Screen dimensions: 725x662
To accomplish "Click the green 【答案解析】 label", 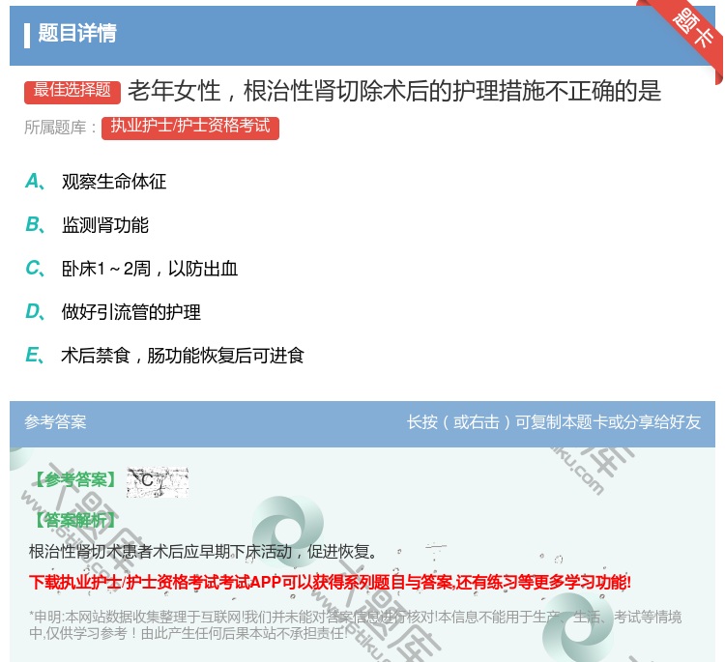I will 75,521.
